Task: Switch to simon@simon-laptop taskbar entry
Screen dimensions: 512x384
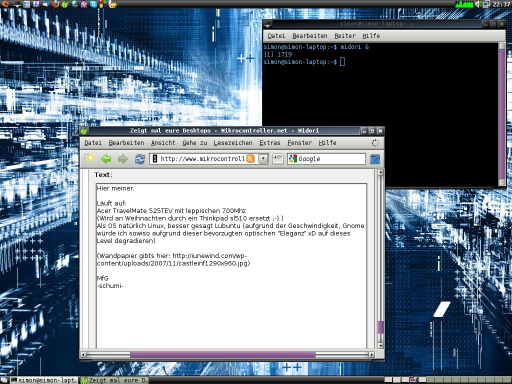Action: pos(44,380)
